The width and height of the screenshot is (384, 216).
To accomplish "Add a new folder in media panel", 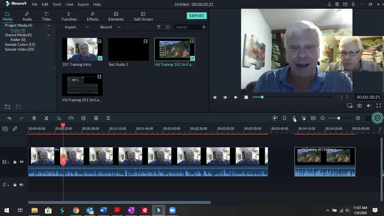I will click(7, 107).
